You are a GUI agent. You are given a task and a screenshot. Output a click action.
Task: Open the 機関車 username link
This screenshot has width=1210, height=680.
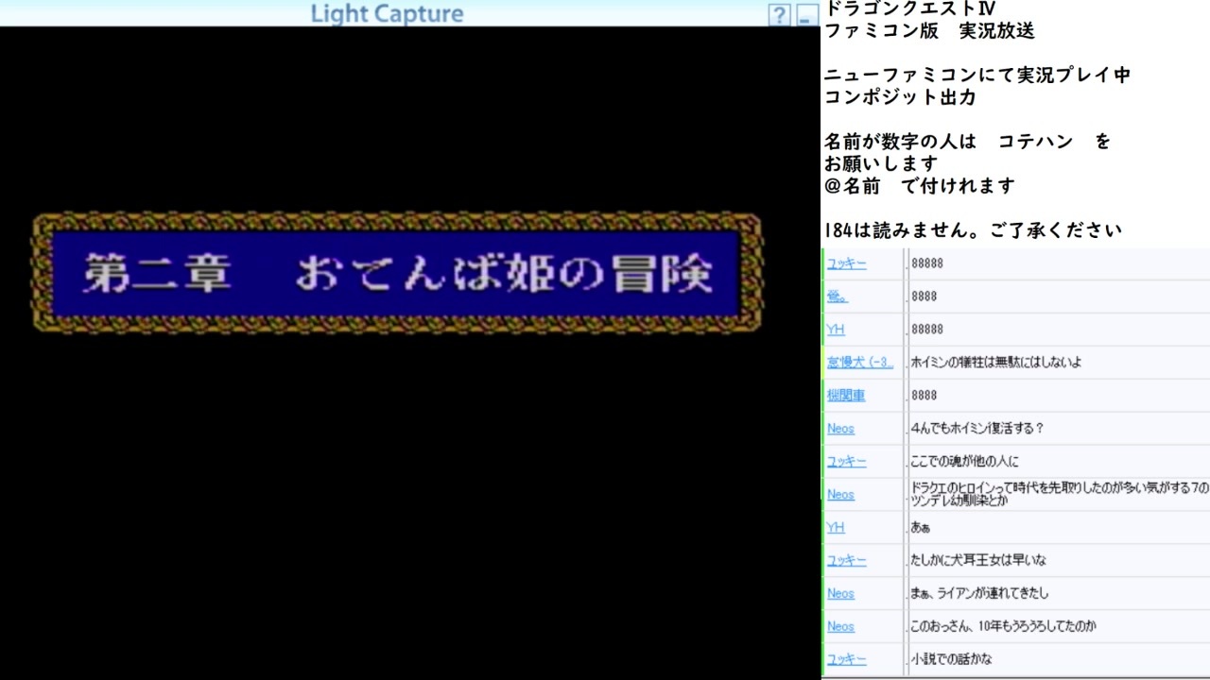click(846, 396)
